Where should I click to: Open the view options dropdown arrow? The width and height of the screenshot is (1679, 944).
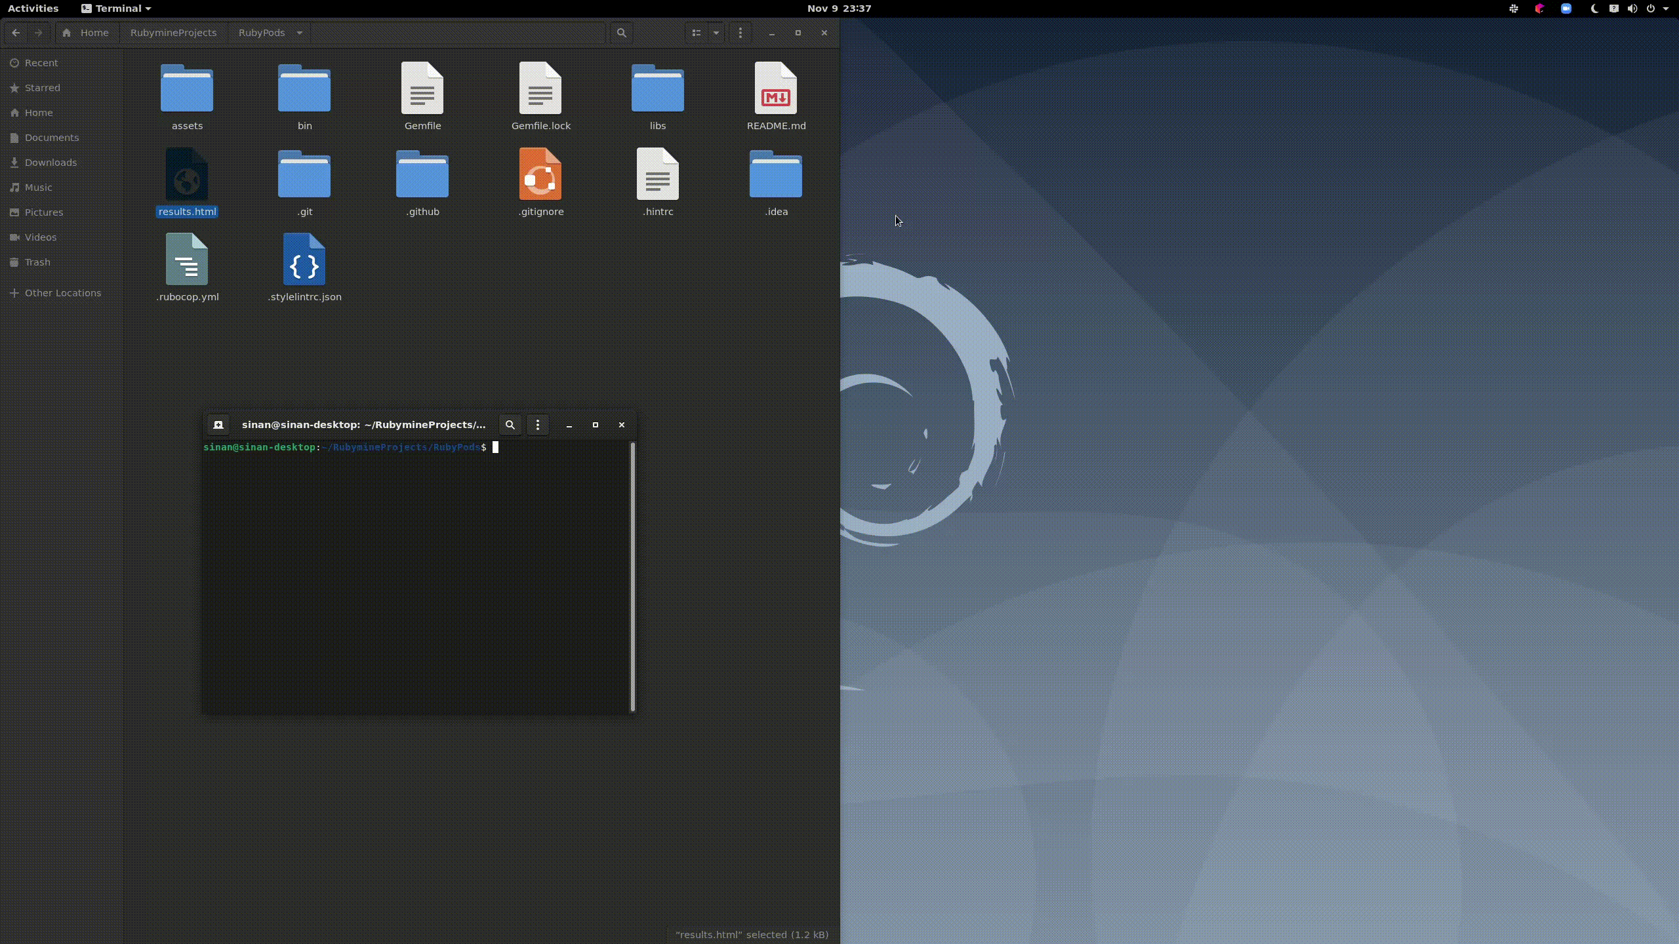tap(716, 33)
